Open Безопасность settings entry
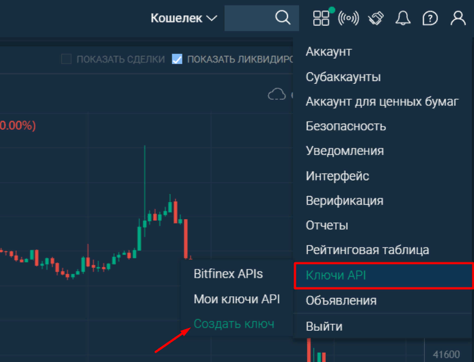Image resolution: width=474 pixels, height=362 pixels. point(346,127)
